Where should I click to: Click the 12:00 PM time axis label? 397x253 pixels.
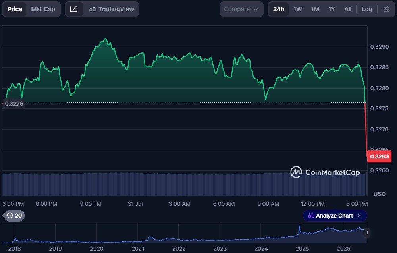(312, 204)
